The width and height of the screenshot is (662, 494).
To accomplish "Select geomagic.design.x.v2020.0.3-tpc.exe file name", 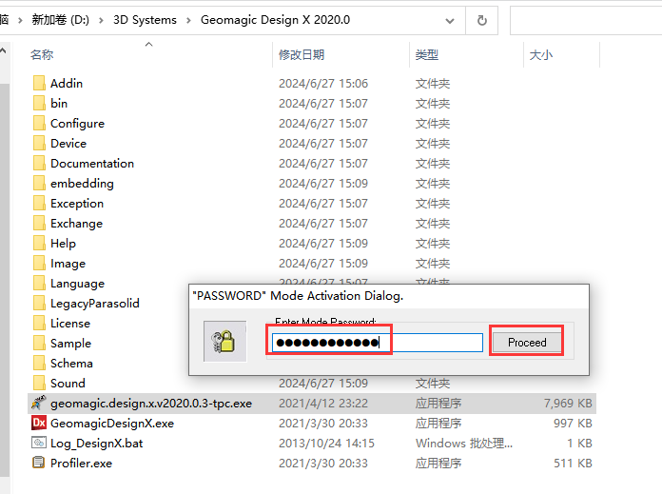I will (x=151, y=404).
